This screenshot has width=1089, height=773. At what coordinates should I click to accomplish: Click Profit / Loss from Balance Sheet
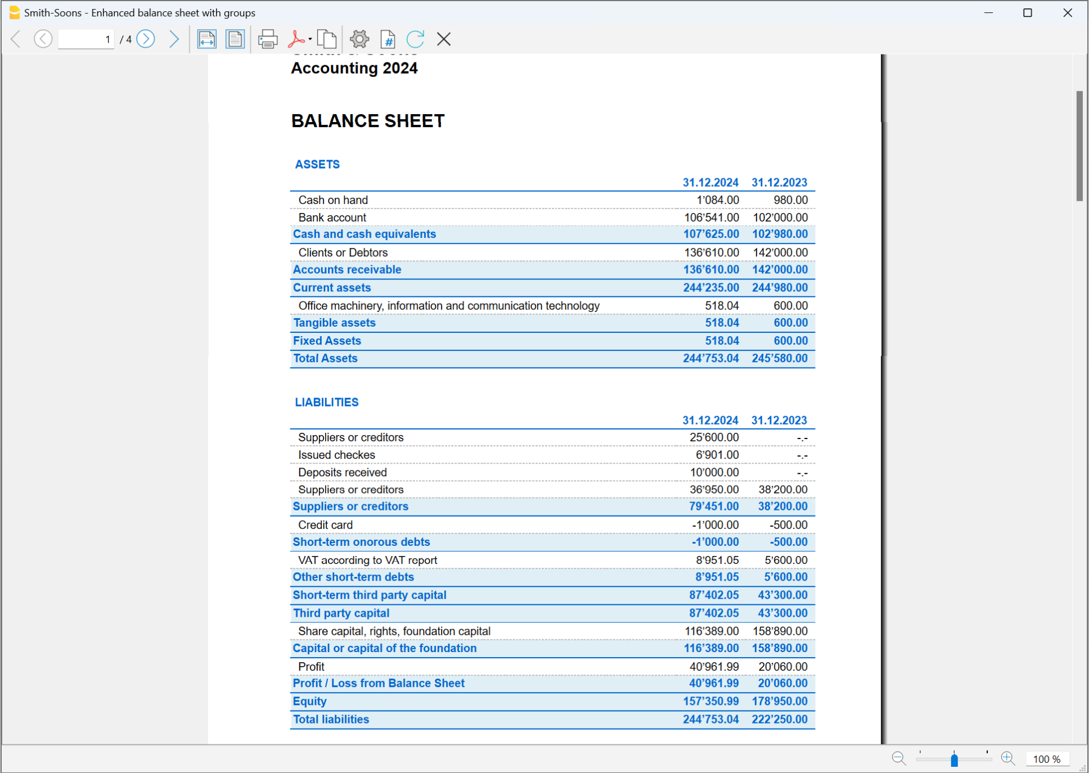552,684
